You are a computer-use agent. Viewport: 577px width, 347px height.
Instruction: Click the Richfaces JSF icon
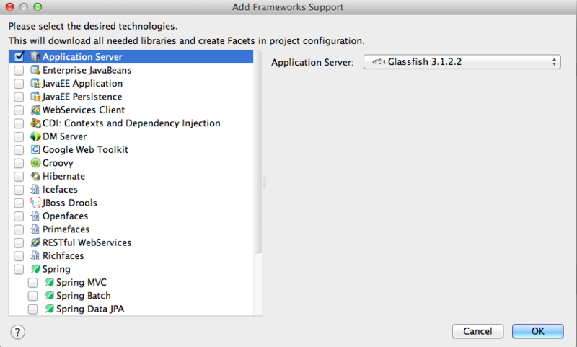(35, 255)
